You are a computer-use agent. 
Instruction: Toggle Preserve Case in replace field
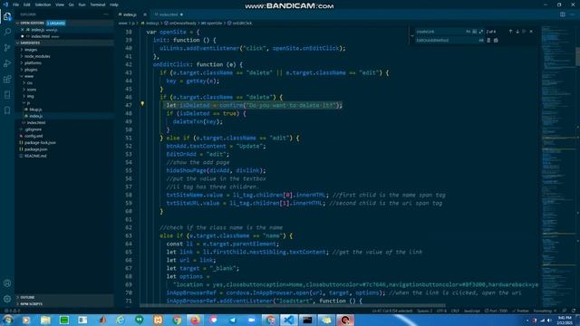[x=481, y=40]
